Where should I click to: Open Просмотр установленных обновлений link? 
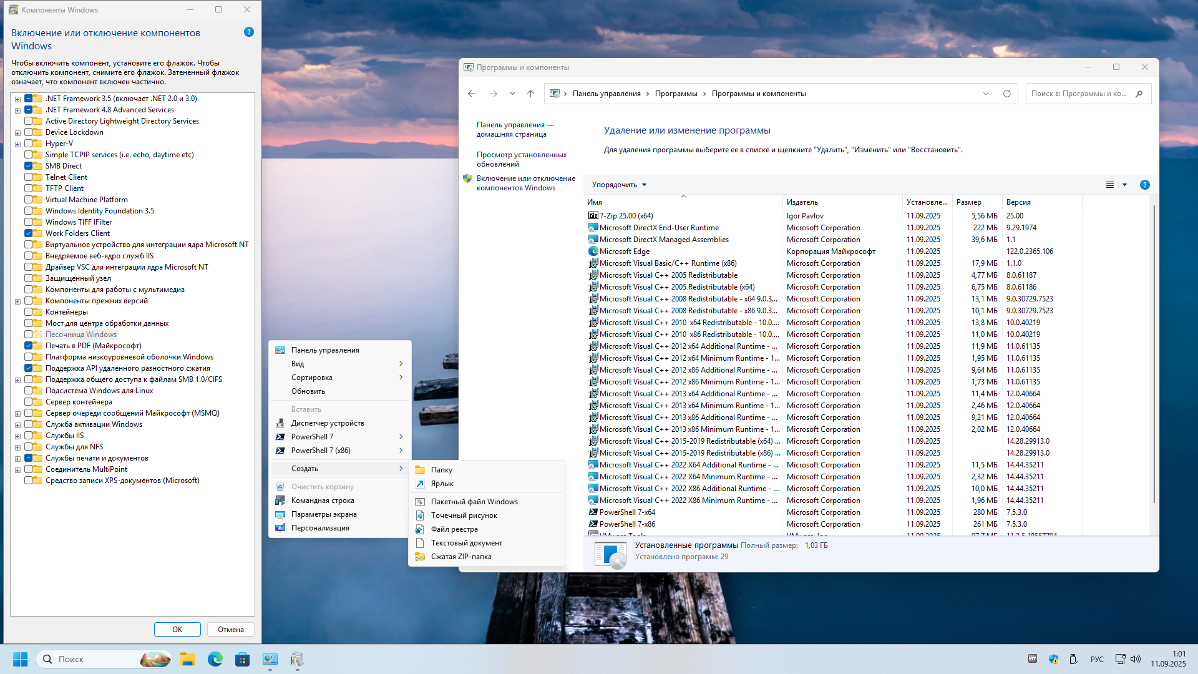pos(522,159)
